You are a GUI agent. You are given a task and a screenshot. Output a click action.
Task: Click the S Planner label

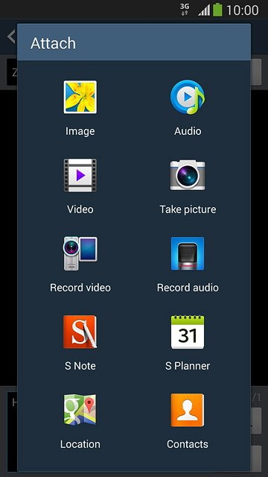pyautogui.click(x=188, y=366)
